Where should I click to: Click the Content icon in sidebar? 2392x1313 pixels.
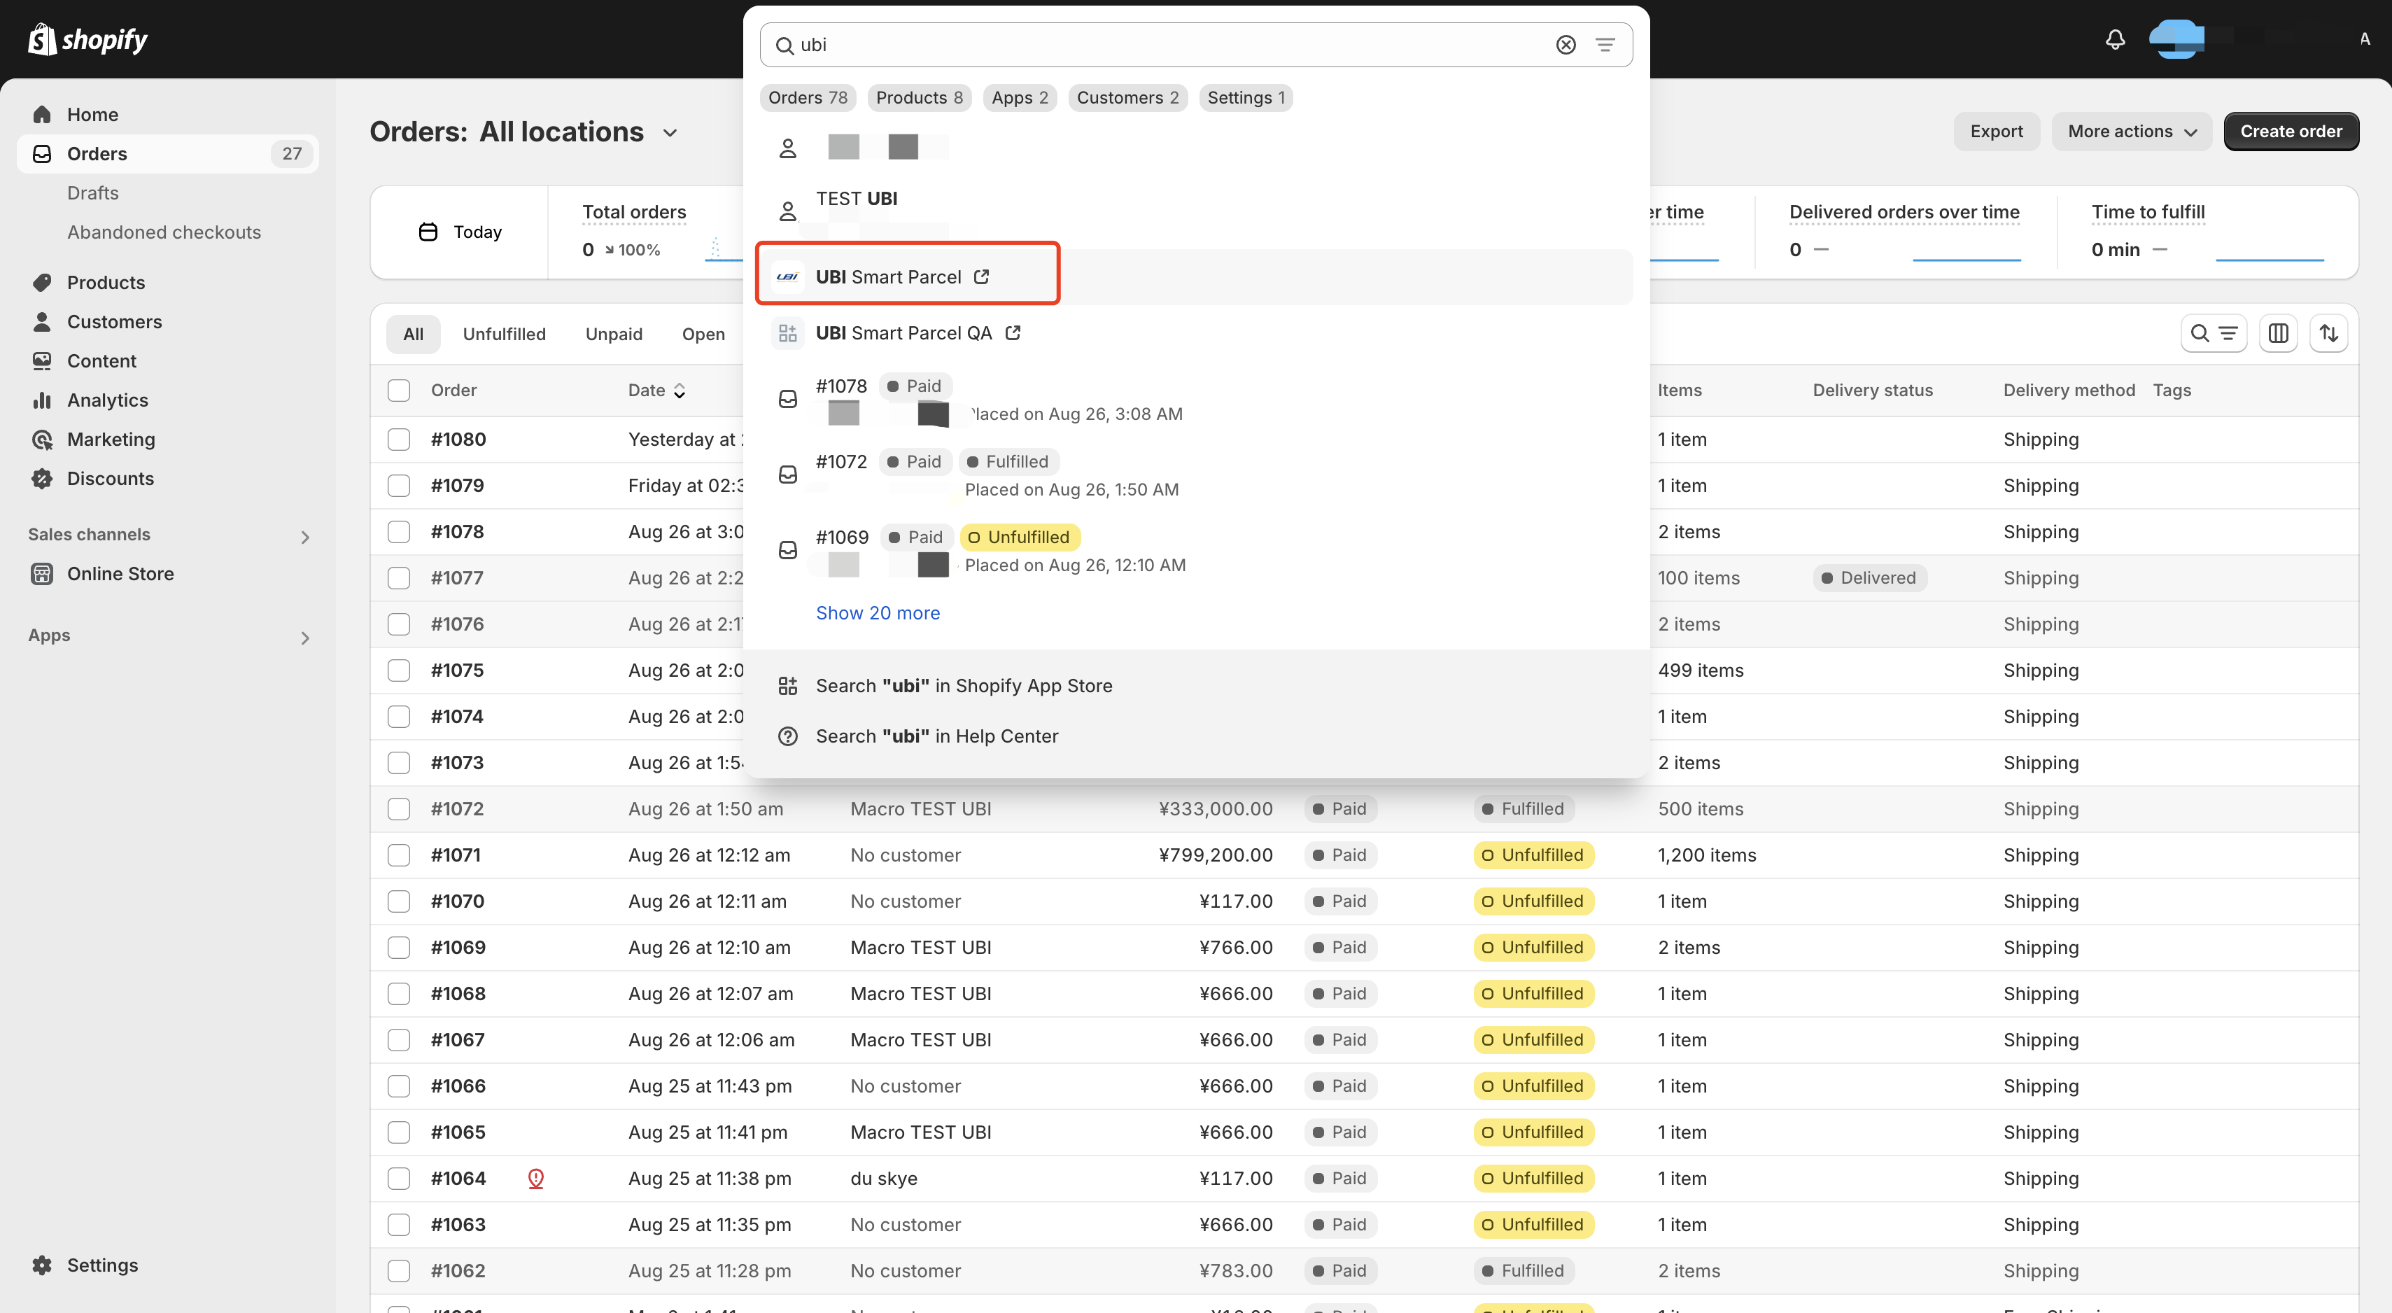click(42, 360)
